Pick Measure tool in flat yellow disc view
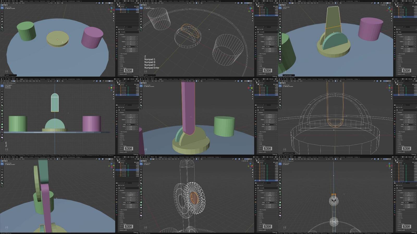This screenshot has width=417, height=234. pyautogui.click(x=2, y=27)
